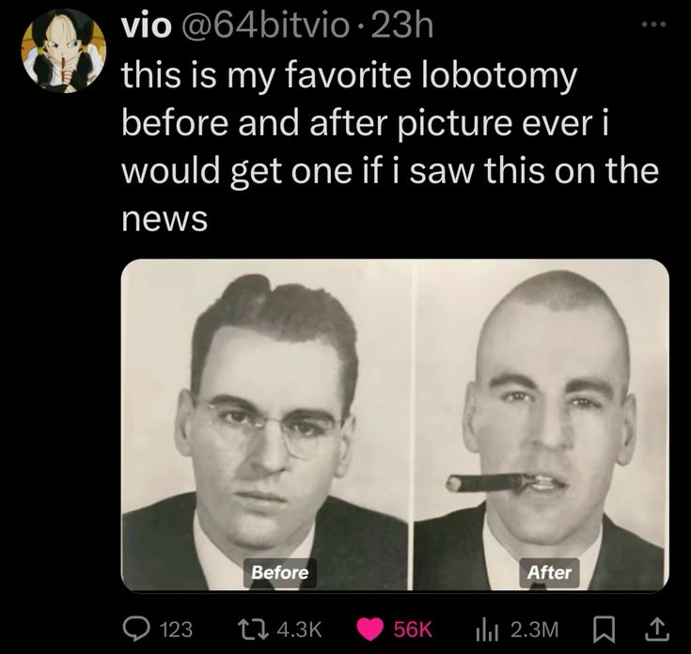Image resolution: width=691 pixels, height=654 pixels.
Task: Click the After label badge
Action: click(549, 572)
